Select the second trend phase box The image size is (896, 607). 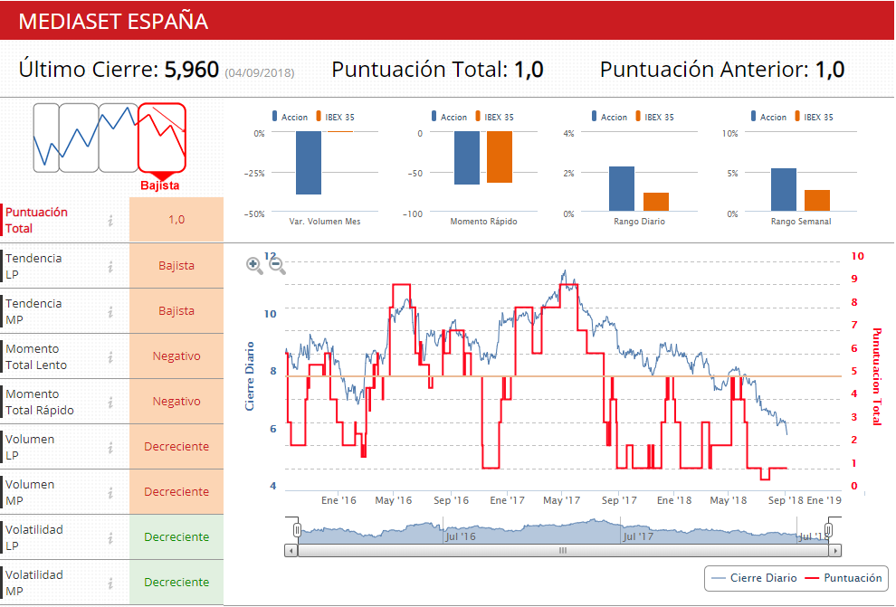coord(79,138)
